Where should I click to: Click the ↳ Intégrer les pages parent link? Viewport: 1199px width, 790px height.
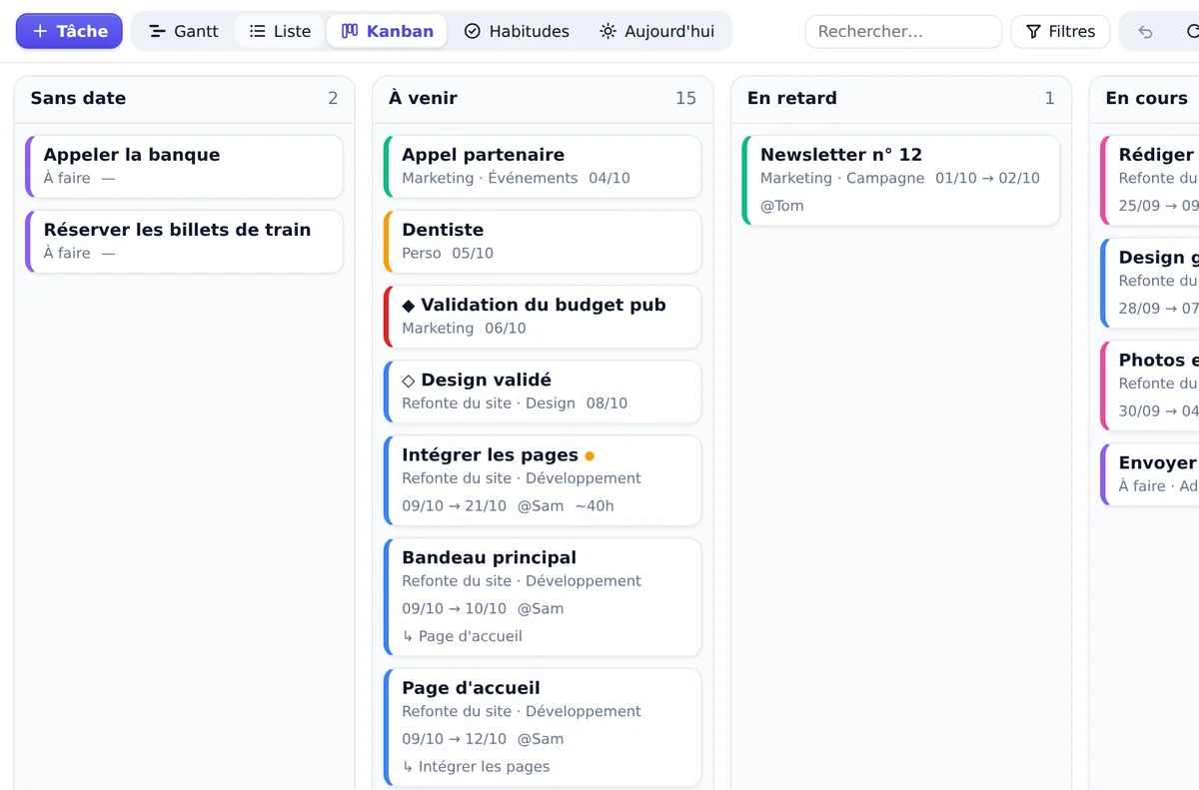tap(476, 767)
